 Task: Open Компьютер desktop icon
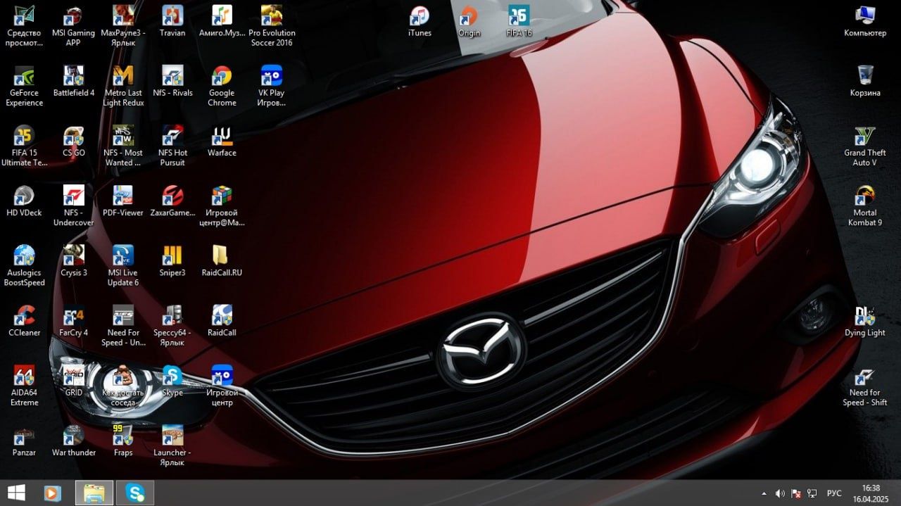click(865, 21)
